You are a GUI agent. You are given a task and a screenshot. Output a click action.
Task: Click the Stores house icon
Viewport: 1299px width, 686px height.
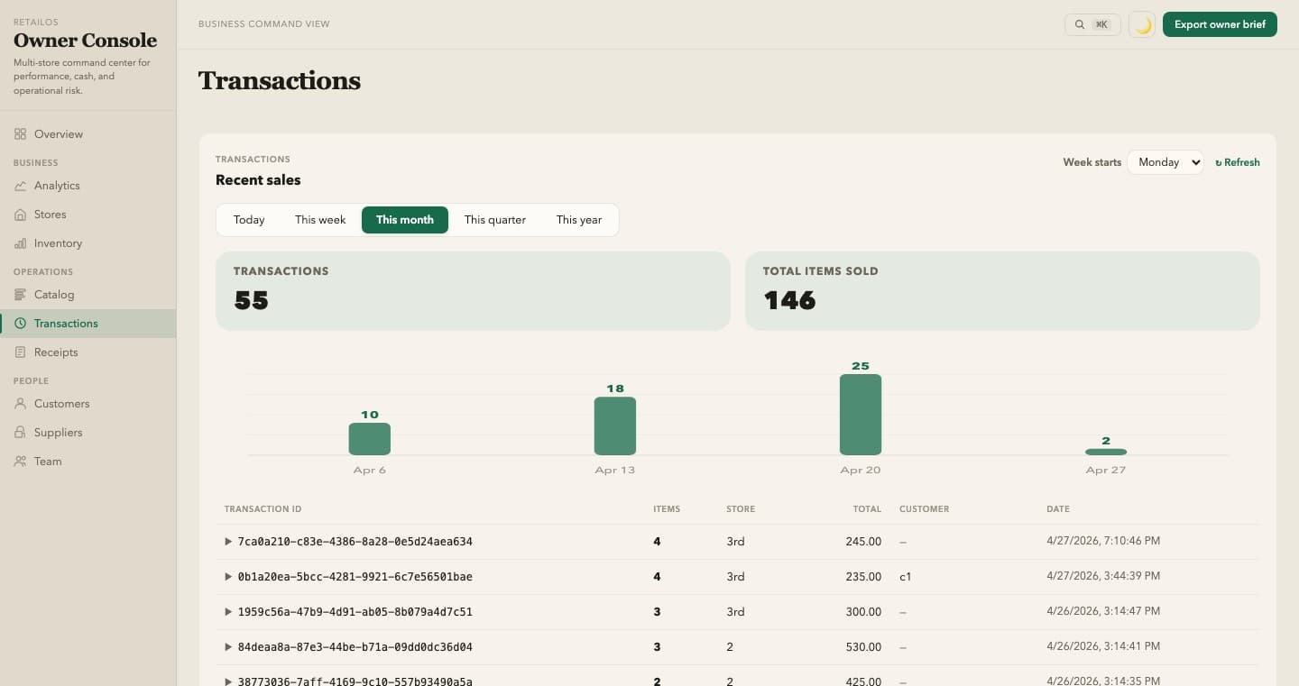(x=20, y=215)
